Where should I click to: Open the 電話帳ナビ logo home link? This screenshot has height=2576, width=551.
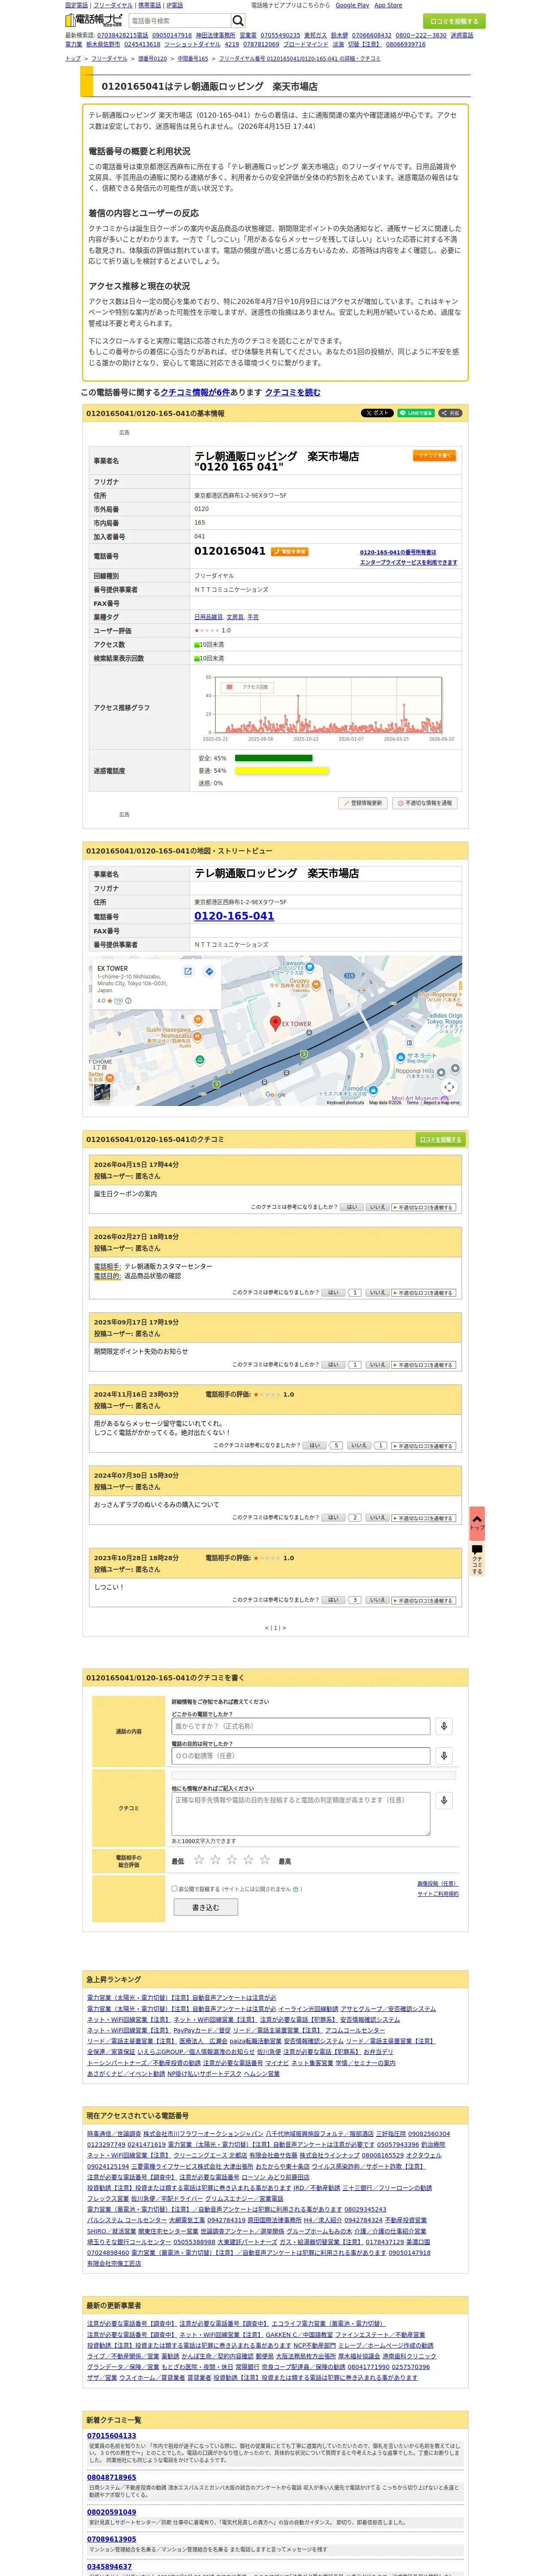point(94,20)
